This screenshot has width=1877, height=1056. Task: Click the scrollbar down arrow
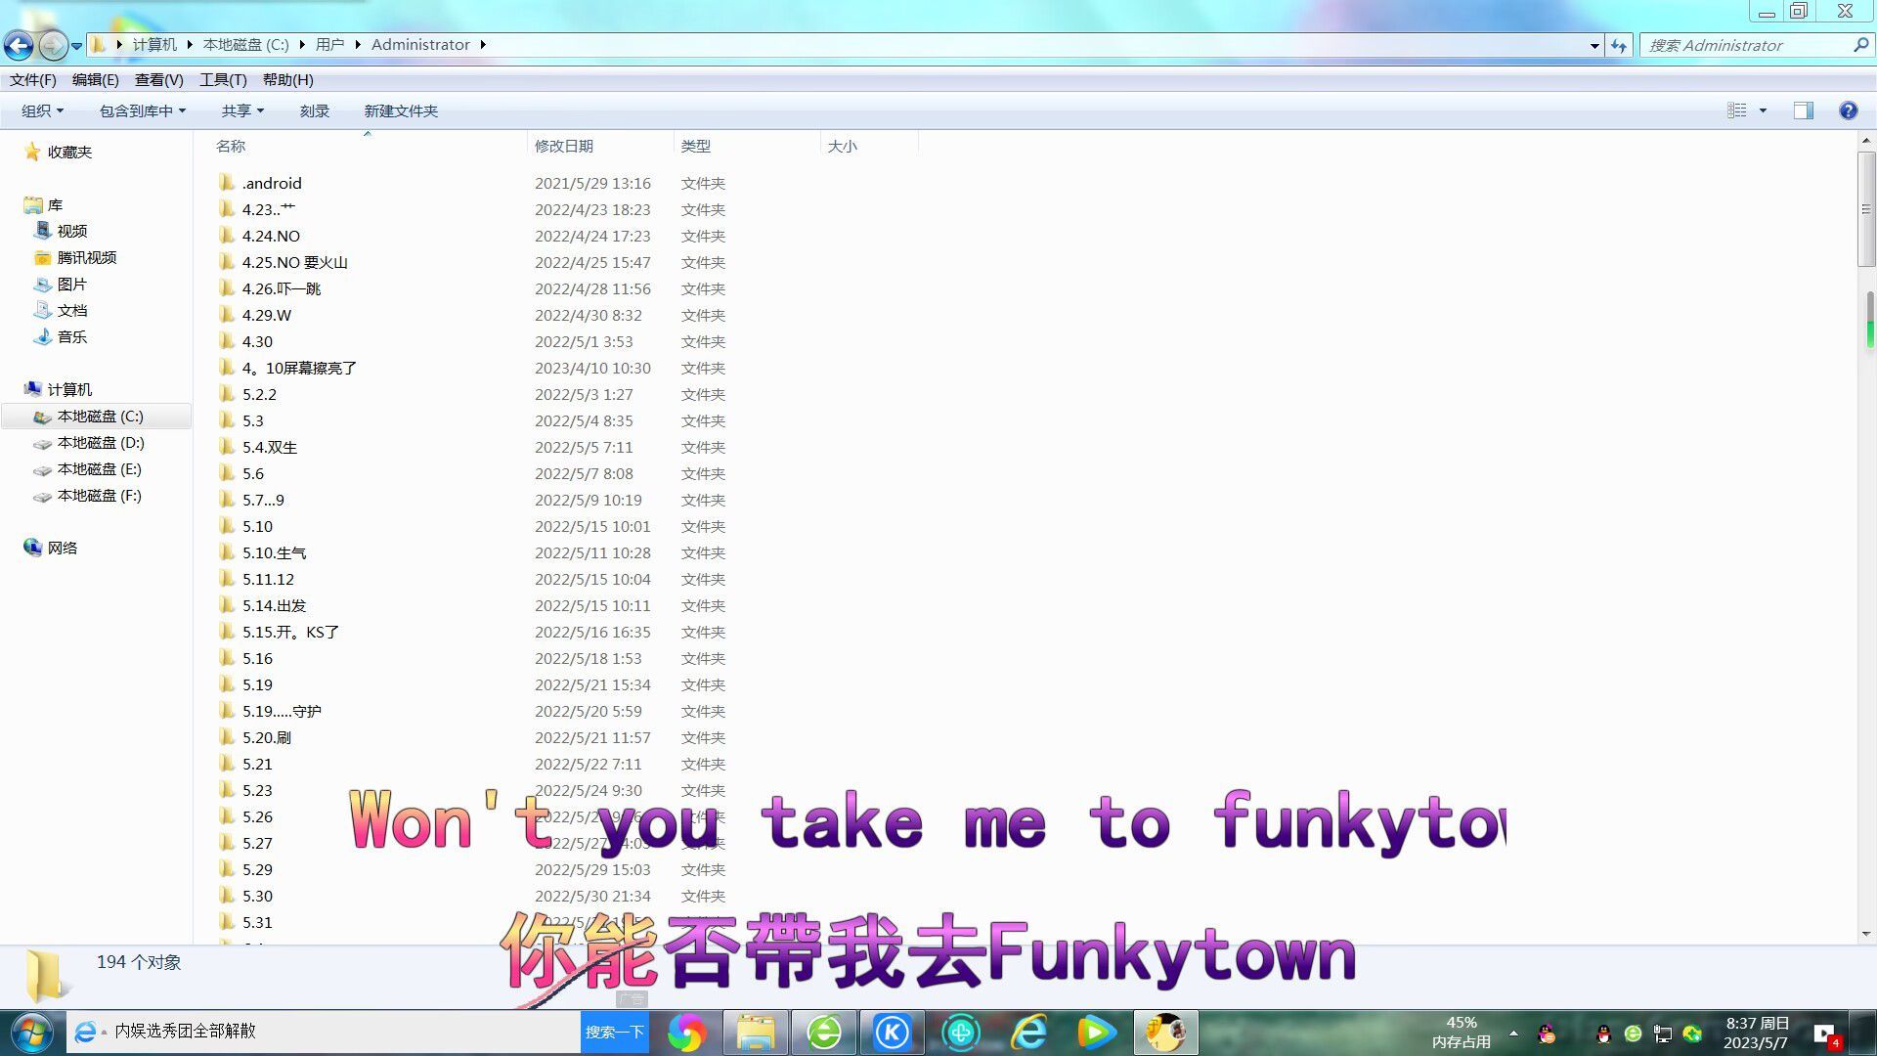[x=1866, y=935]
